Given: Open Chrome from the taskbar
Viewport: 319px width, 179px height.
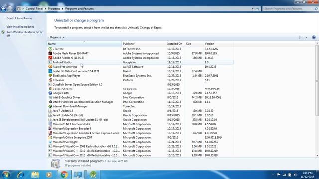Looking at the screenshot, I should (64, 175).
